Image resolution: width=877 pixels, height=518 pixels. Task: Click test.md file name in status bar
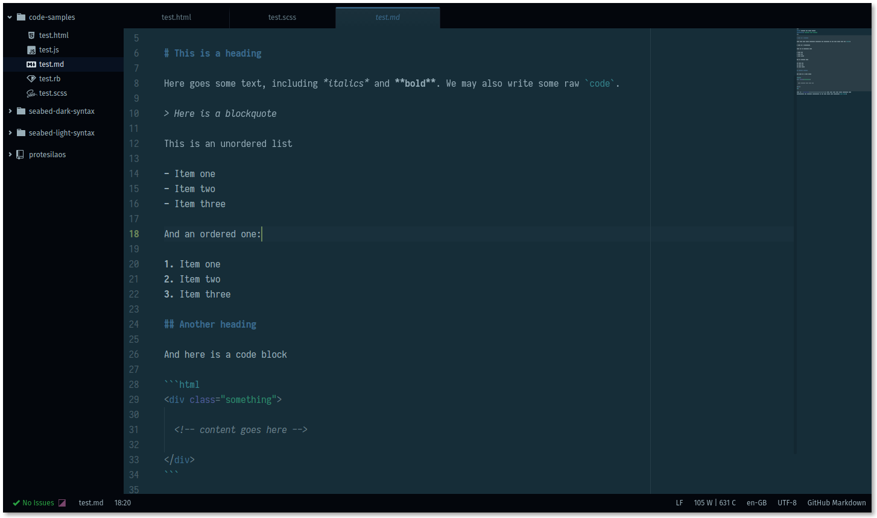pyautogui.click(x=91, y=503)
